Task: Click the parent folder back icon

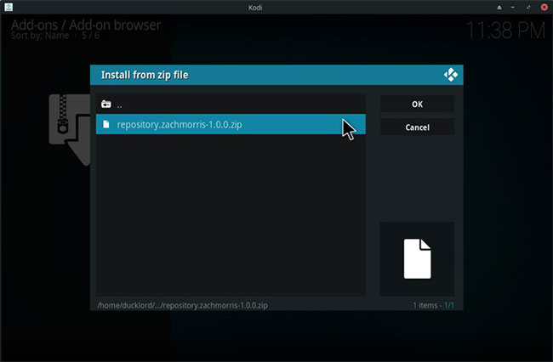Action: point(105,105)
